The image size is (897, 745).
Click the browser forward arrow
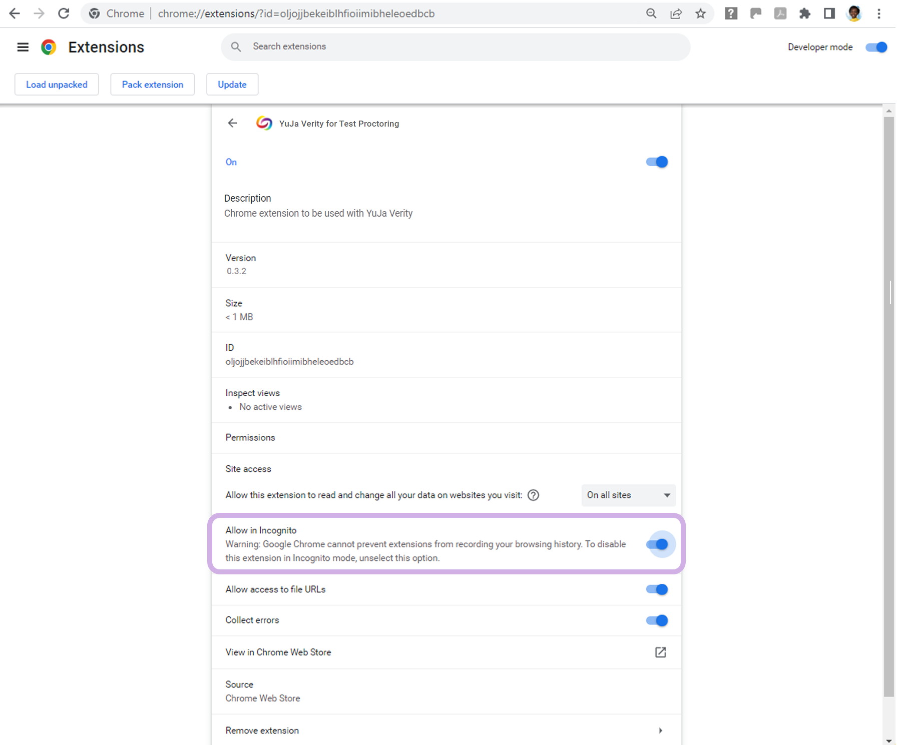point(39,14)
